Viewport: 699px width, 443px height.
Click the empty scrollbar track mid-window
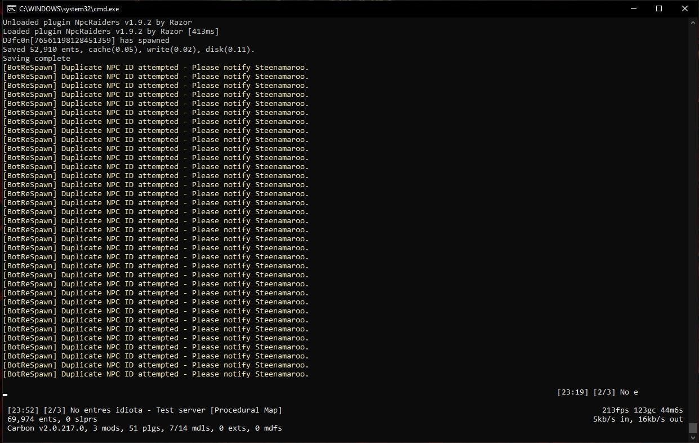[x=693, y=225]
